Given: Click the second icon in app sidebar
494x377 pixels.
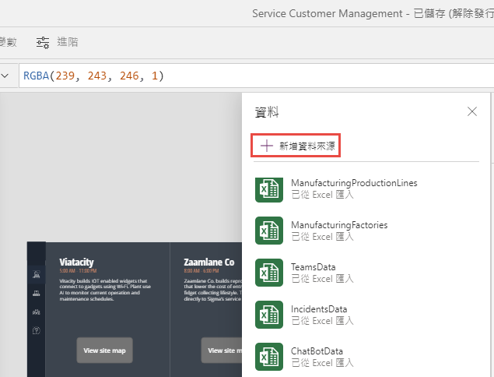Looking at the screenshot, I should [x=36, y=293].
